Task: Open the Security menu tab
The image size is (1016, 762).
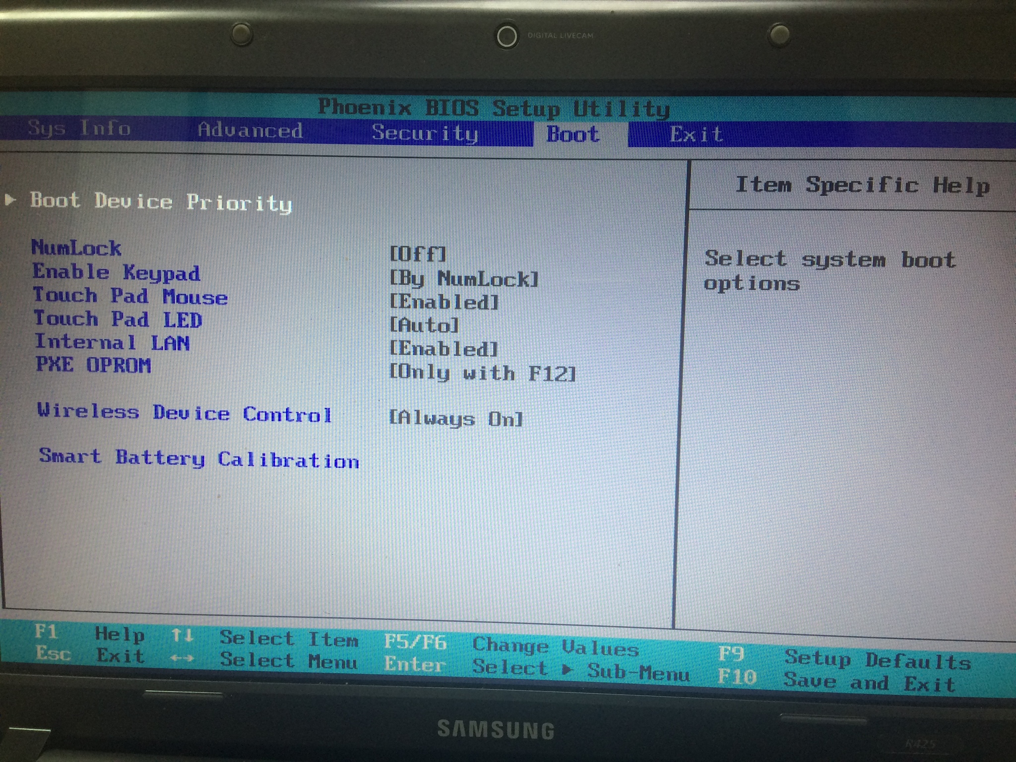Action: tap(425, 133)
